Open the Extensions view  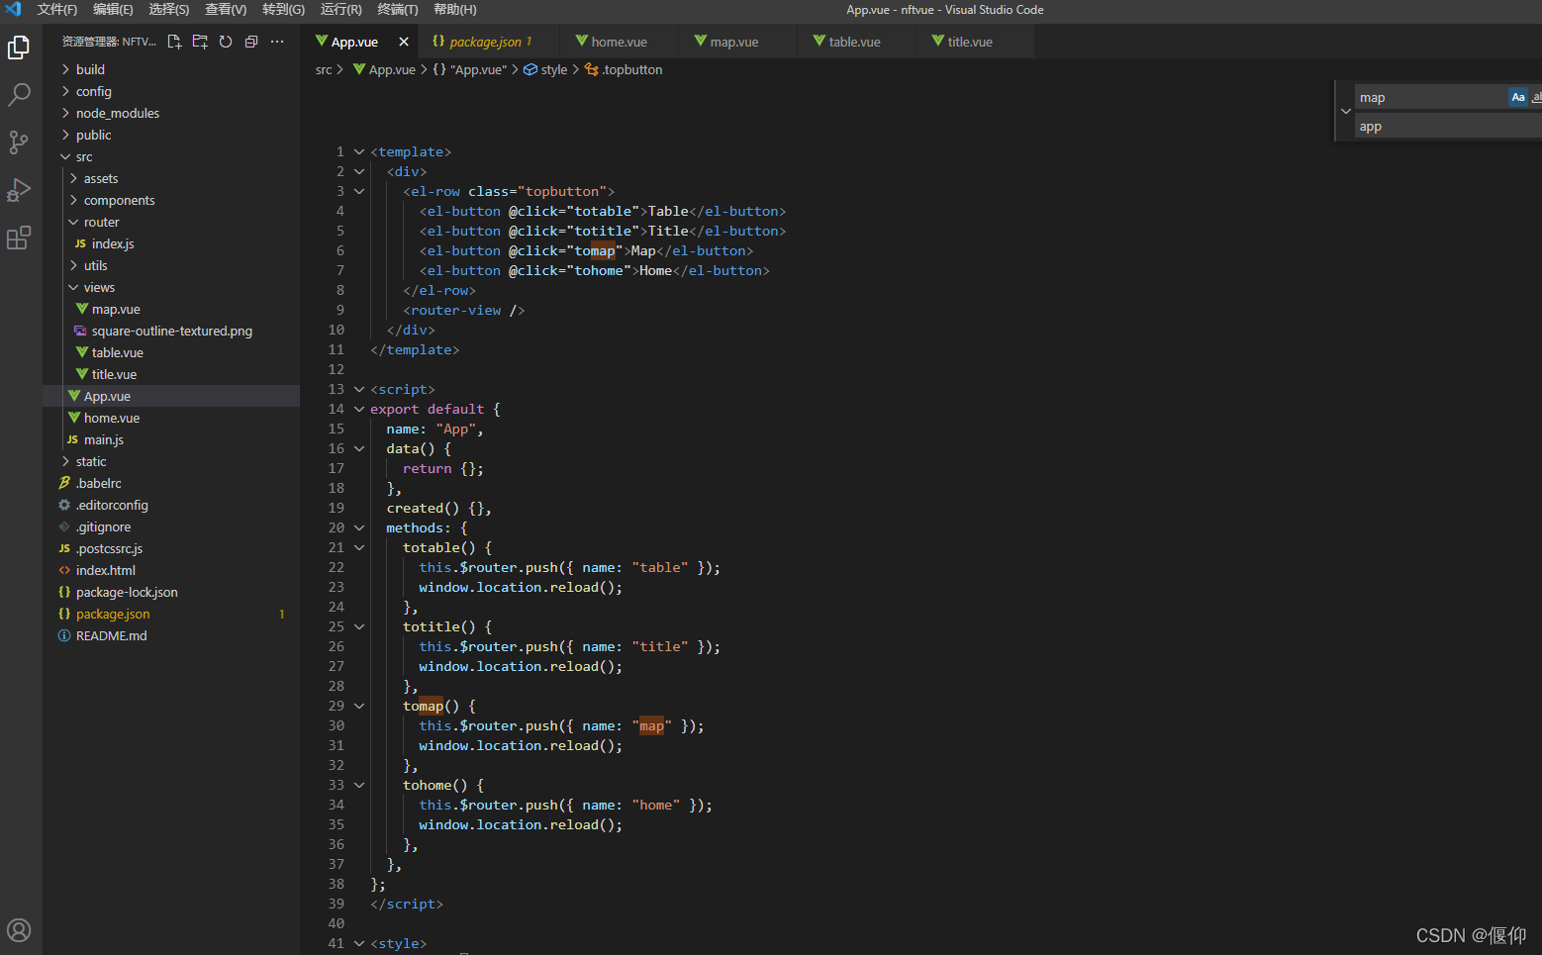[19, 237]
